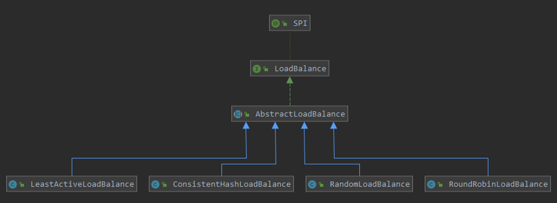Click the green lock icon on RoundRobinLoadBalance
Screen dimensions: 557x203
click(440, 185)
